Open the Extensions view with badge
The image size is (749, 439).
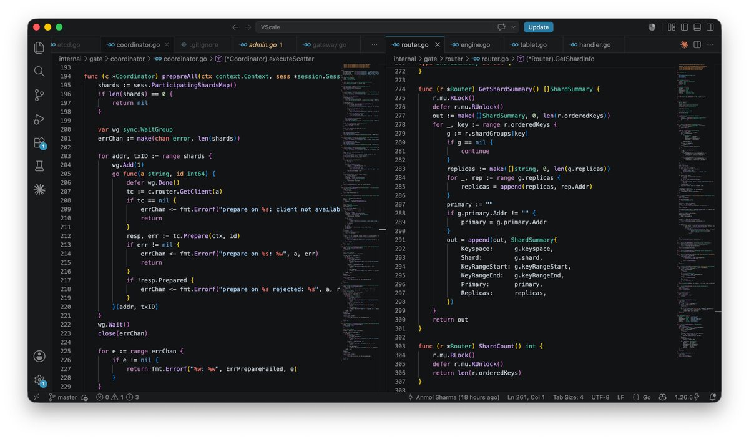click(x=39, y=143)
